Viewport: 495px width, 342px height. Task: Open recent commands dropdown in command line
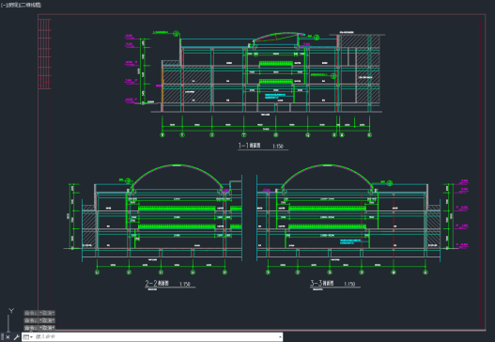click(x=28, y=337)
